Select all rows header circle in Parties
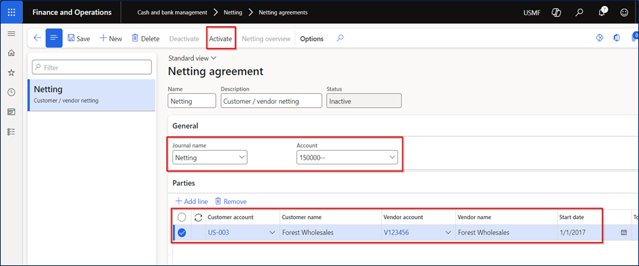This screenshot has height=266, width=639. pos(182,217)
